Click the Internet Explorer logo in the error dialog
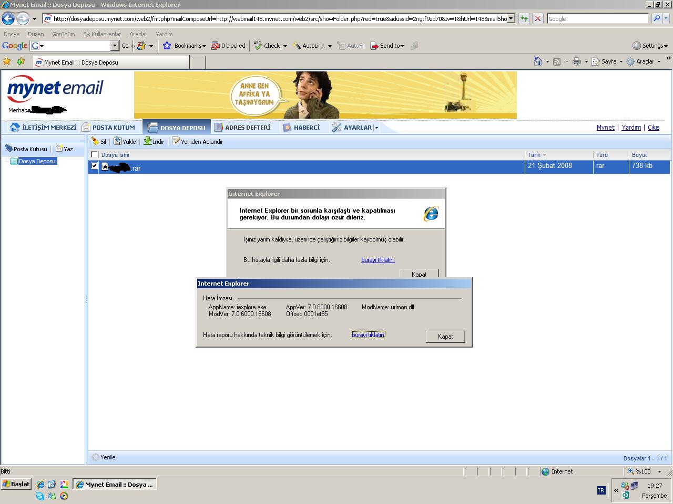This screenshot has height=504, width=673. pos(431,213)
